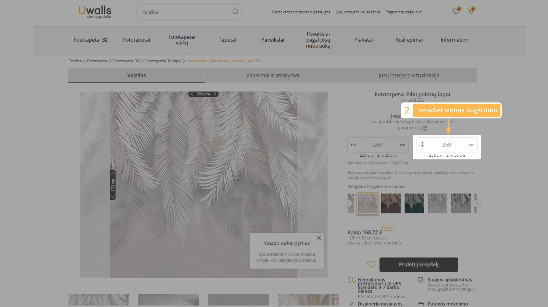
Task: Follow the Fototapetai 3D lapai breadcrumb link
Action: pos(163,61)
